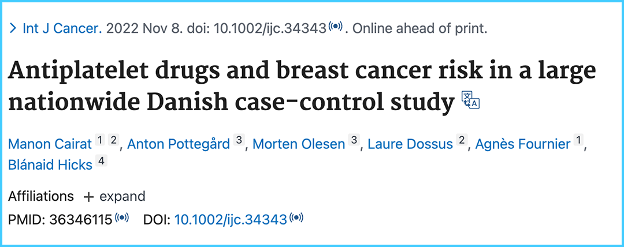Click affiliation superscript 3 after Anton Pottegård
The image size is (624, 247).
[239, 140]
